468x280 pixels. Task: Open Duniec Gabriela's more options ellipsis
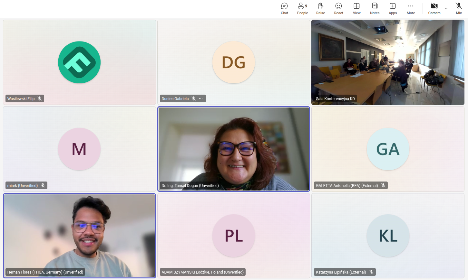point(201,98)
